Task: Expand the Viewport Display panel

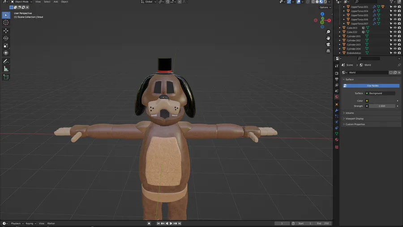Action: (371, 118)
